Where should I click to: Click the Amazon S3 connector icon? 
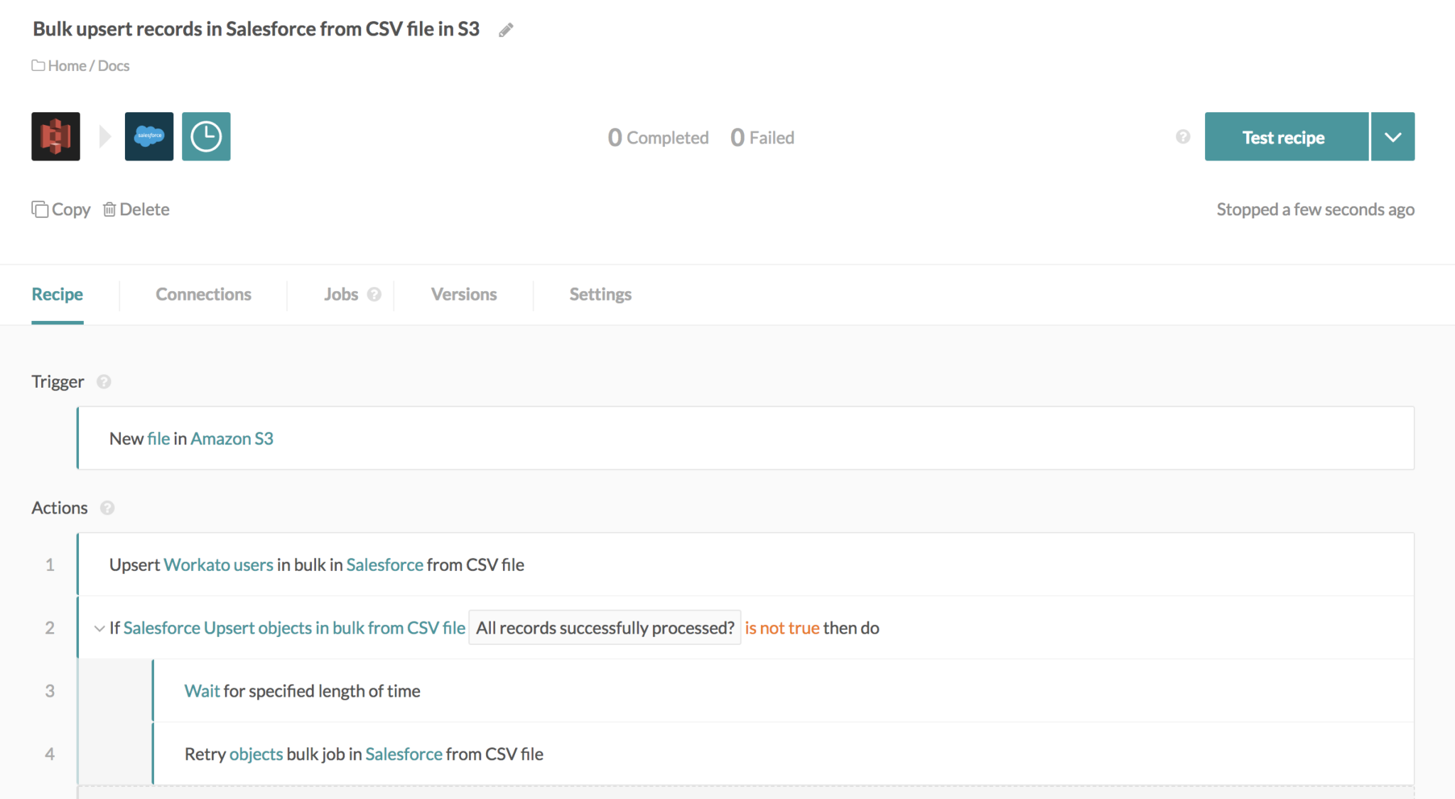point(55,136)
